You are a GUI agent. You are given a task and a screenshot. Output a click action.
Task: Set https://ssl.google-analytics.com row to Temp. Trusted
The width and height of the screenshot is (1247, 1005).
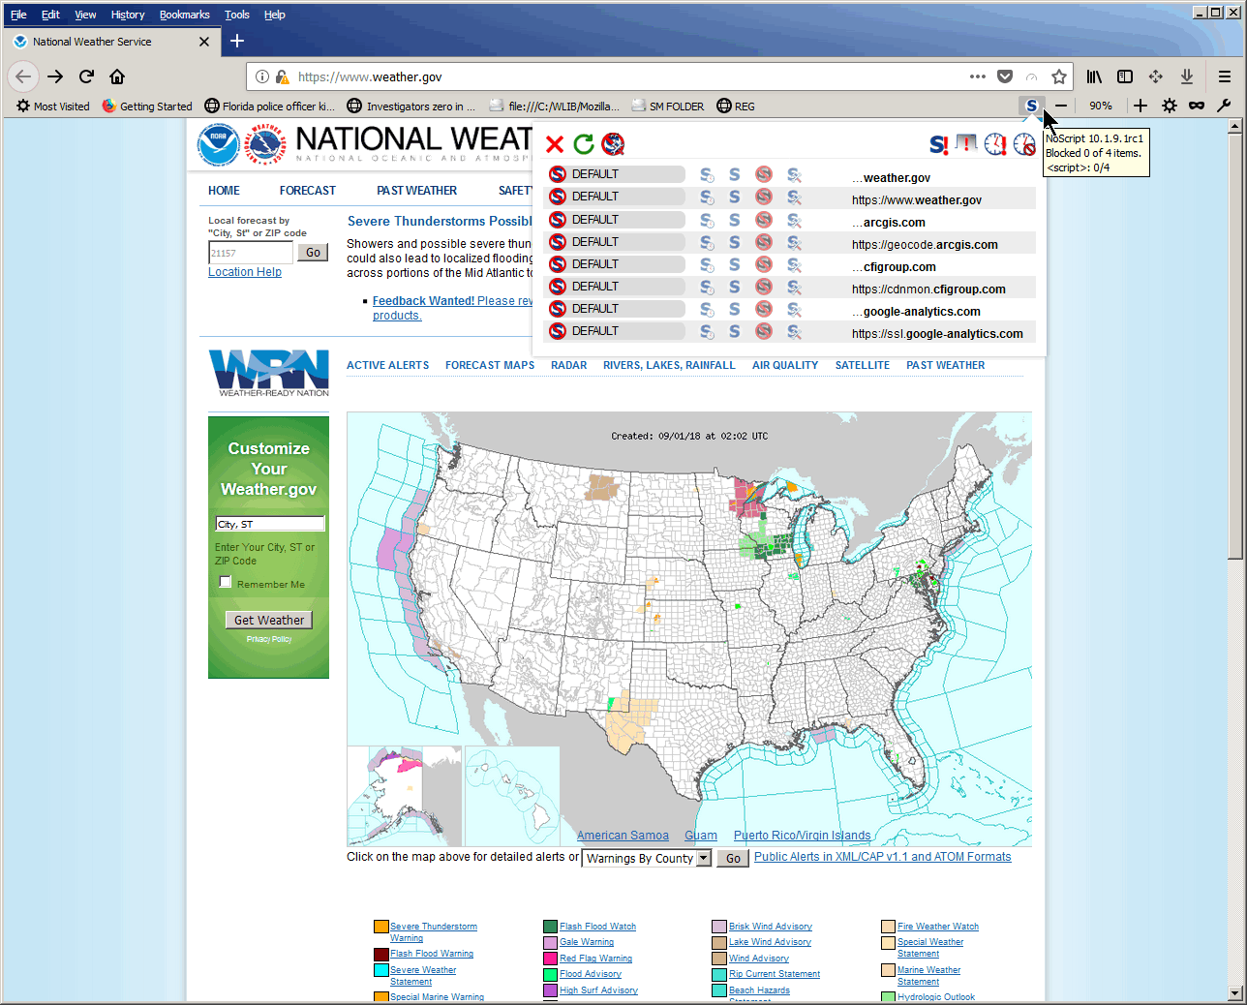coord(707,330)
